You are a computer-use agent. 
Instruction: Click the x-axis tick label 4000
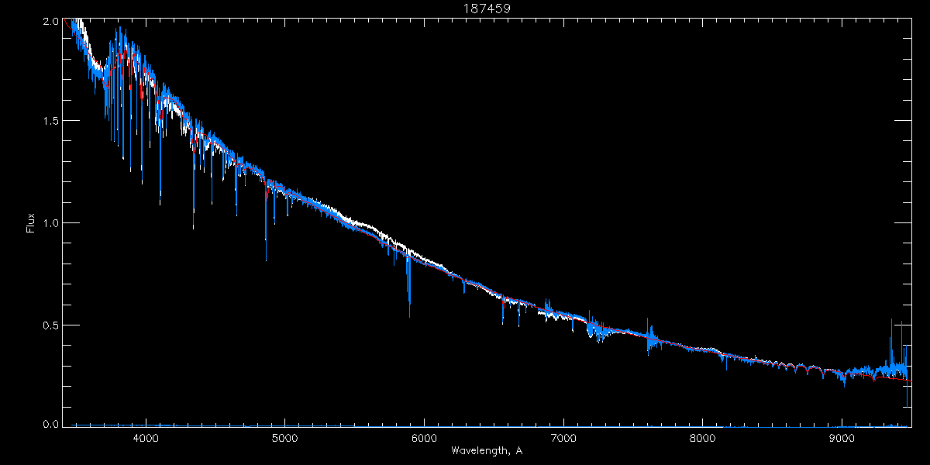(146, 438)
